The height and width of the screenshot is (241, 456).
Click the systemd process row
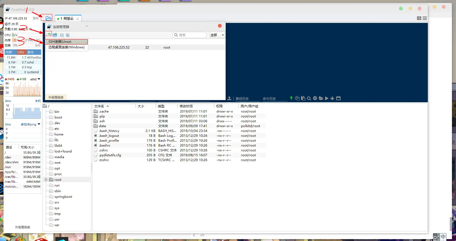point(23,72)
